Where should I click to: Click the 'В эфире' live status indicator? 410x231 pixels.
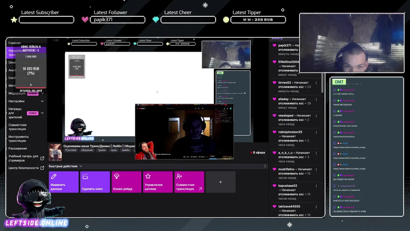[x=258, y=153]
